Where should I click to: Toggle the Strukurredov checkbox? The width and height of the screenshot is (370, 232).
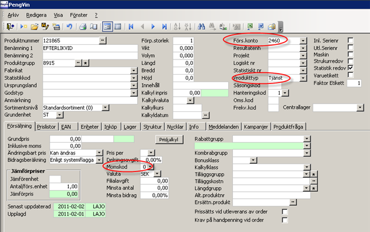351,61
